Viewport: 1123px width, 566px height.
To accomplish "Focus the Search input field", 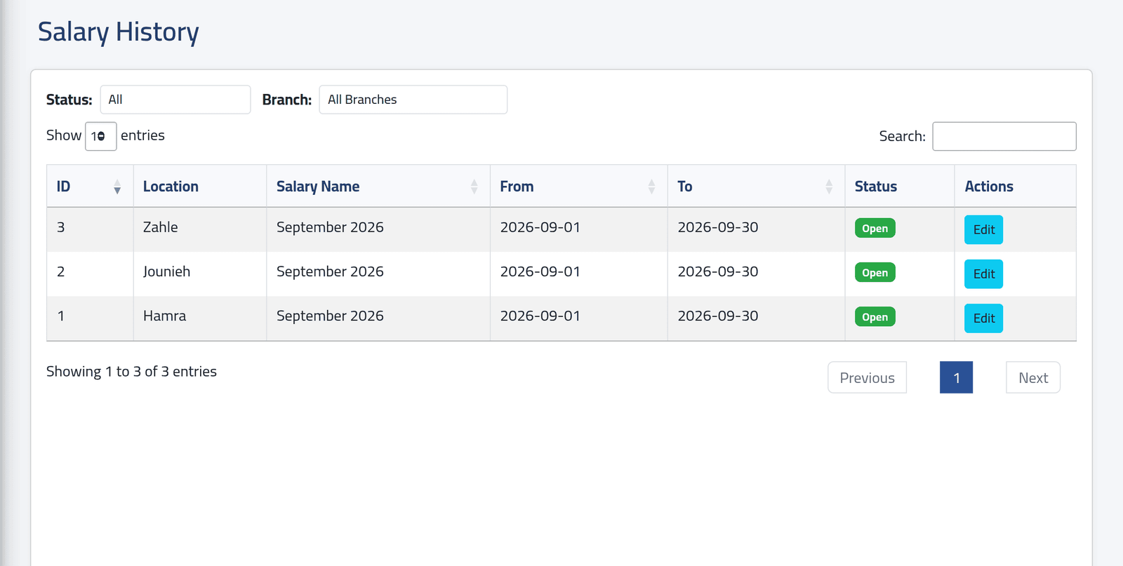I will 1004,136.
